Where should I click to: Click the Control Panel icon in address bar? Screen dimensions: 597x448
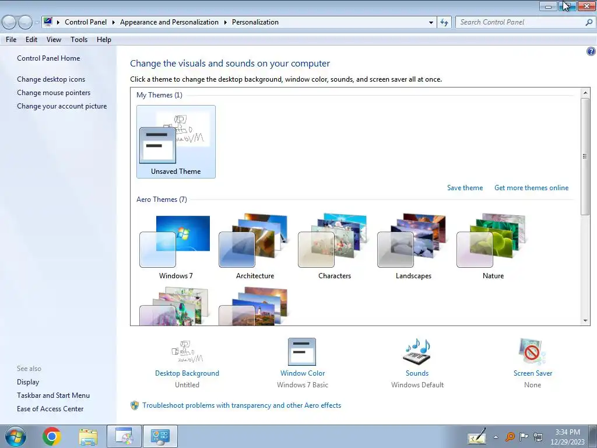(x=48, y=22)
